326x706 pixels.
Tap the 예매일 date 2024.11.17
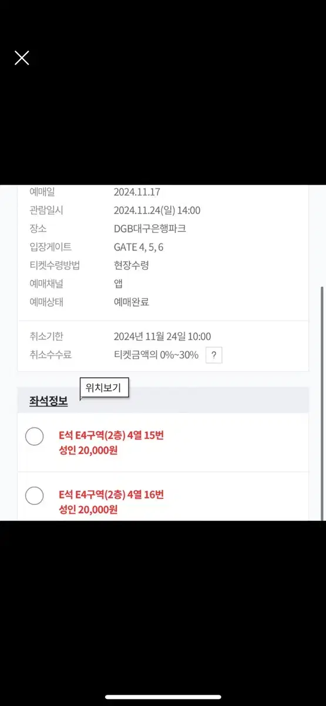137,192
